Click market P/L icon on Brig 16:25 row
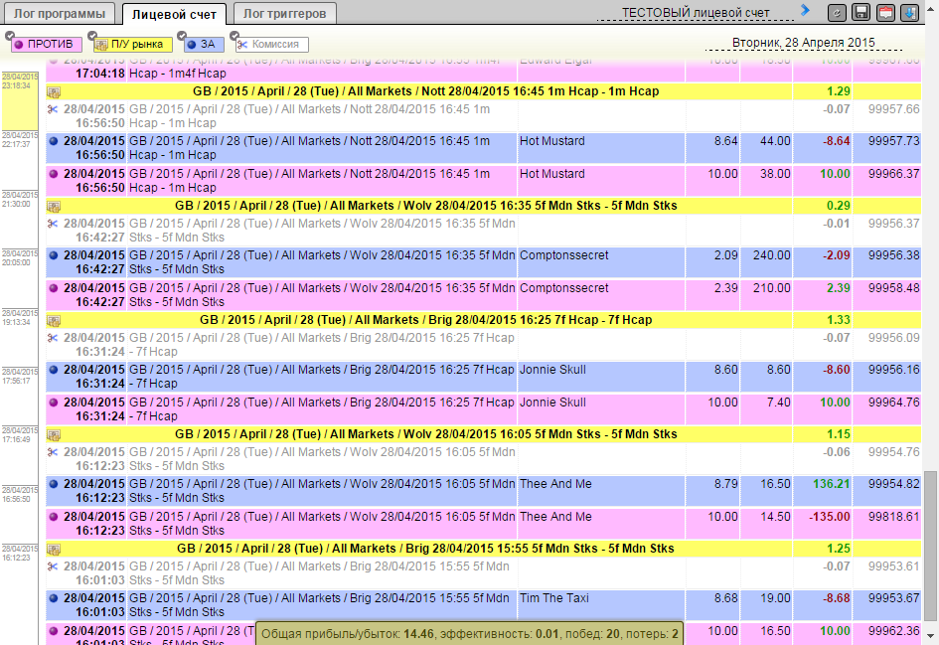Image resolution: width=939 pixels, height=645 pixels. click(54, 321)
